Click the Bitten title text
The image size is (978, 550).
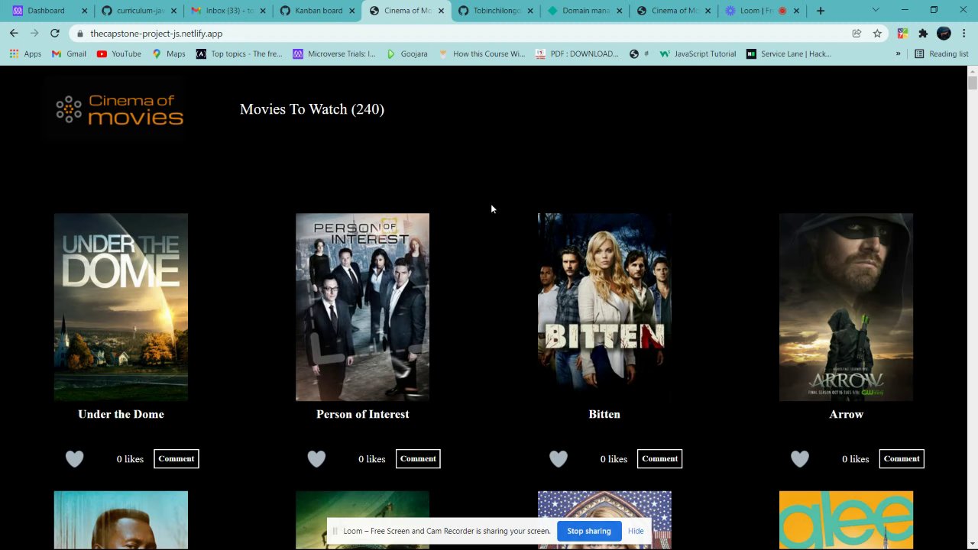[604, 414]
